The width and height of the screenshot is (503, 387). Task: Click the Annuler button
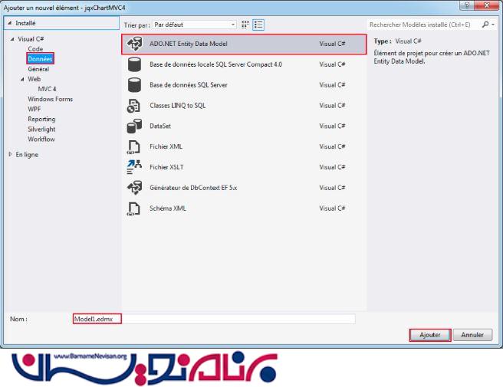(x=472, y=335)
